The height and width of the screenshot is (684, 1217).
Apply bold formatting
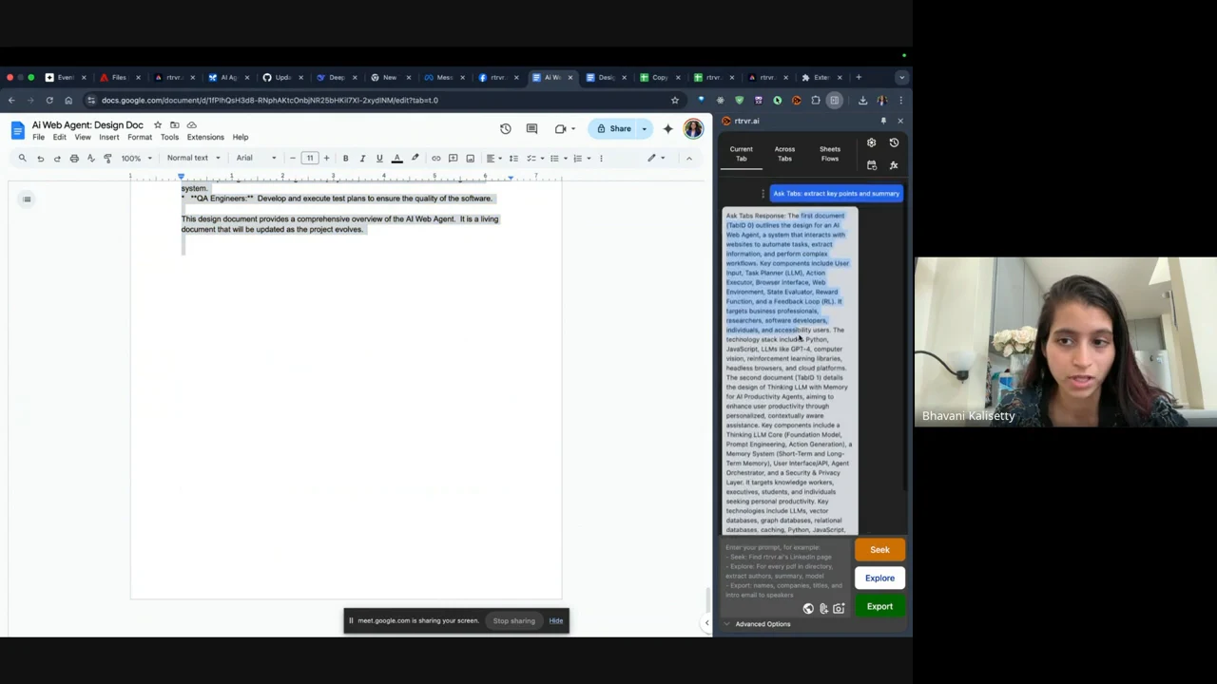tap(345, 159)
